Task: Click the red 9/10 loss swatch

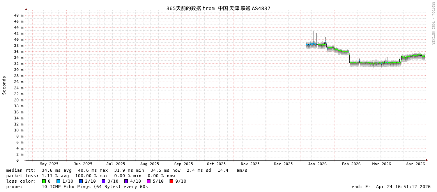Action: pos(172,181)
